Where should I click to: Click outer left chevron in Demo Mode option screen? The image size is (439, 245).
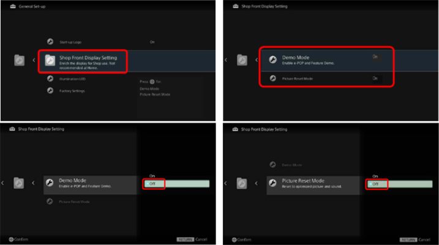2,183
